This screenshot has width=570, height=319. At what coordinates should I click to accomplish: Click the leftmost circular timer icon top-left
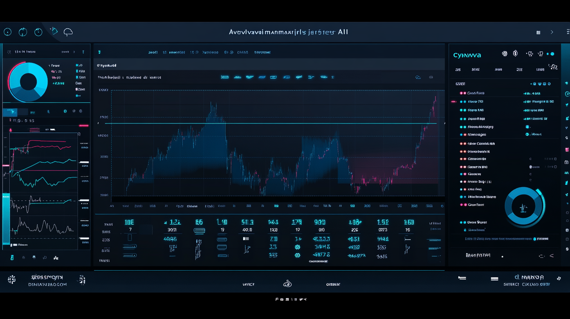click(x=7, y=32)
